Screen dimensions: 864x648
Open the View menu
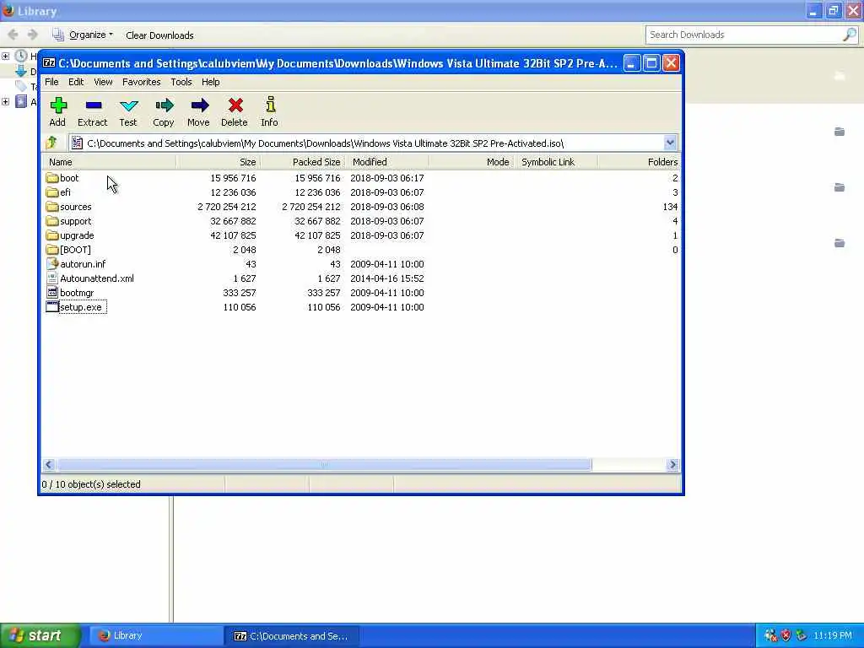[x=103, y=82]
